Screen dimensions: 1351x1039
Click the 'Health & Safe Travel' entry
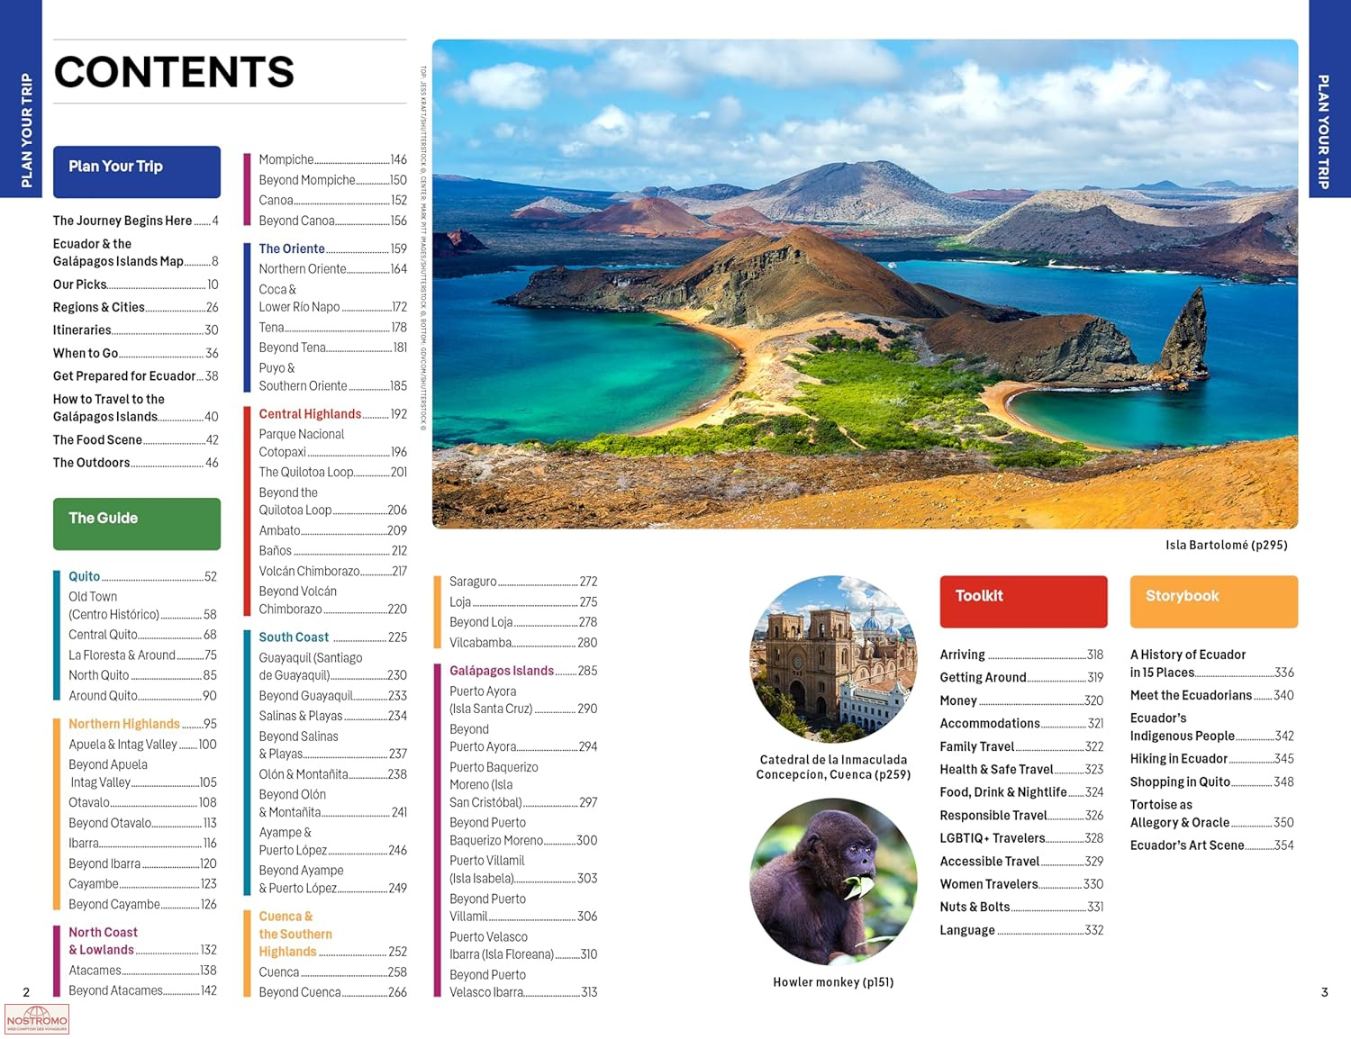1021,770
